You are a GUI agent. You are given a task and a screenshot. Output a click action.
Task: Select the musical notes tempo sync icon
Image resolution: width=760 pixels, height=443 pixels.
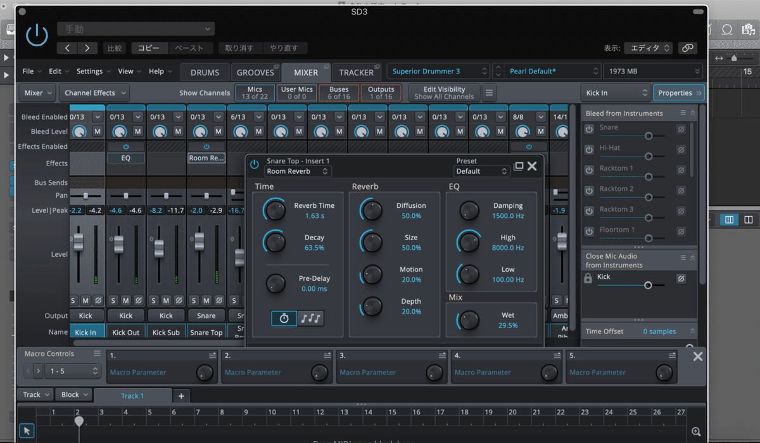tap(311, 318)
